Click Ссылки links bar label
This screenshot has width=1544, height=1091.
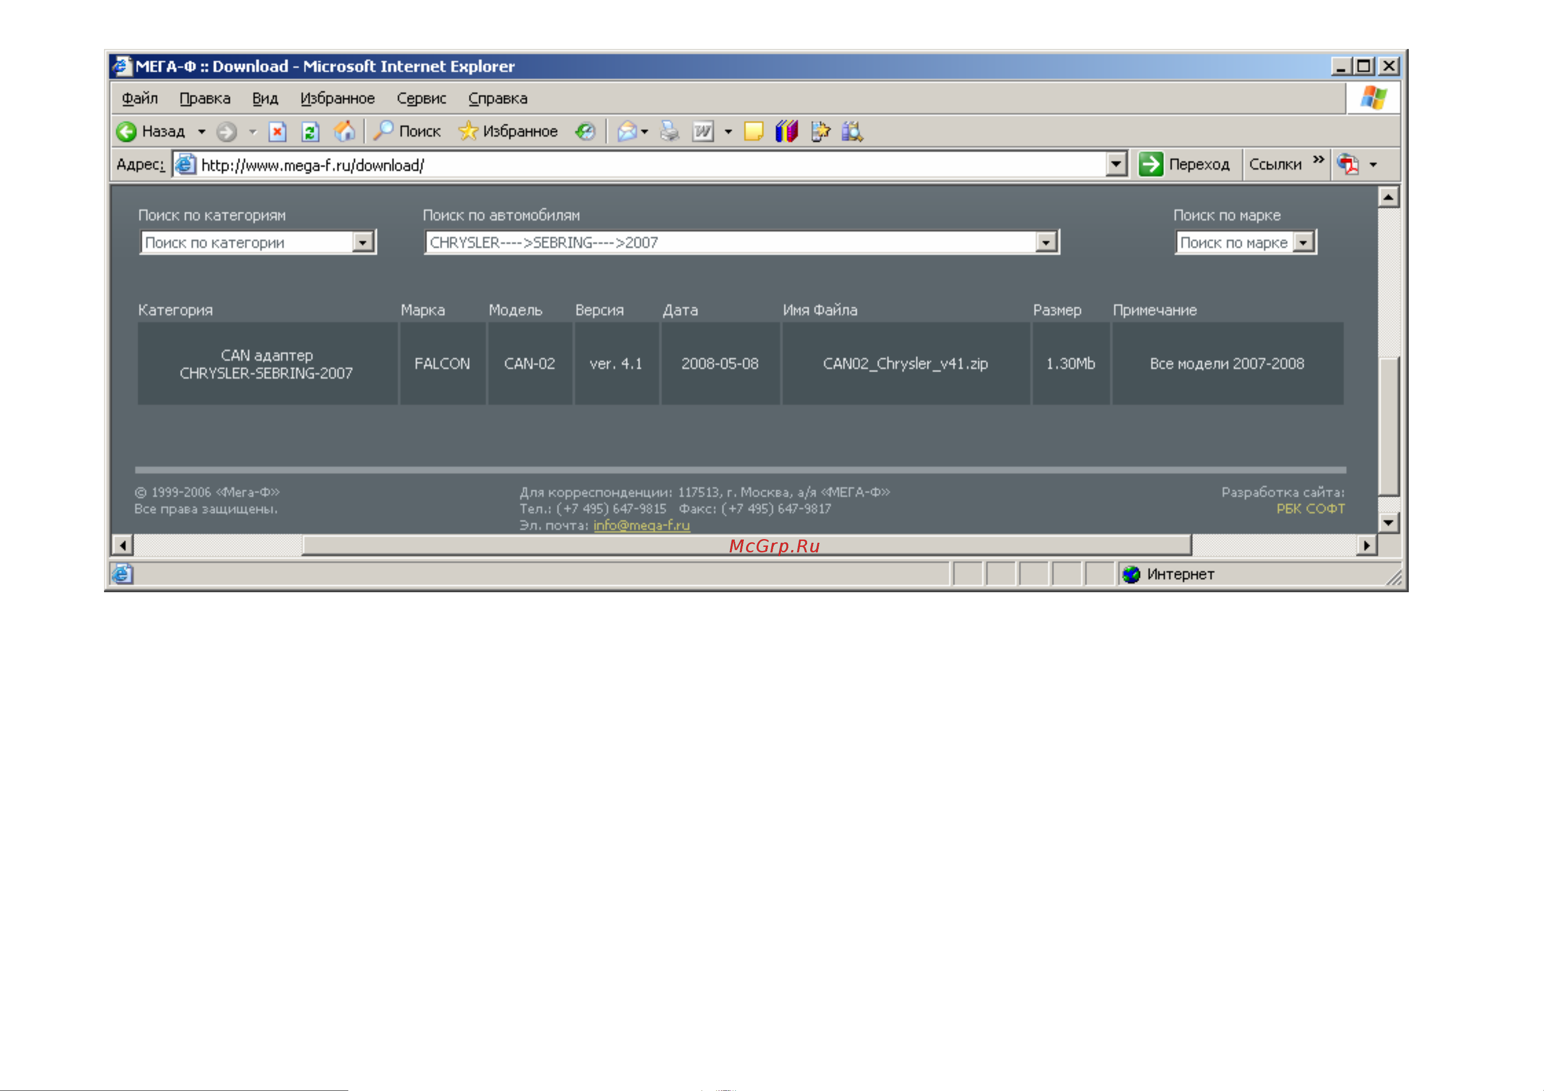pyautogui.click(x=1275, y=164)
